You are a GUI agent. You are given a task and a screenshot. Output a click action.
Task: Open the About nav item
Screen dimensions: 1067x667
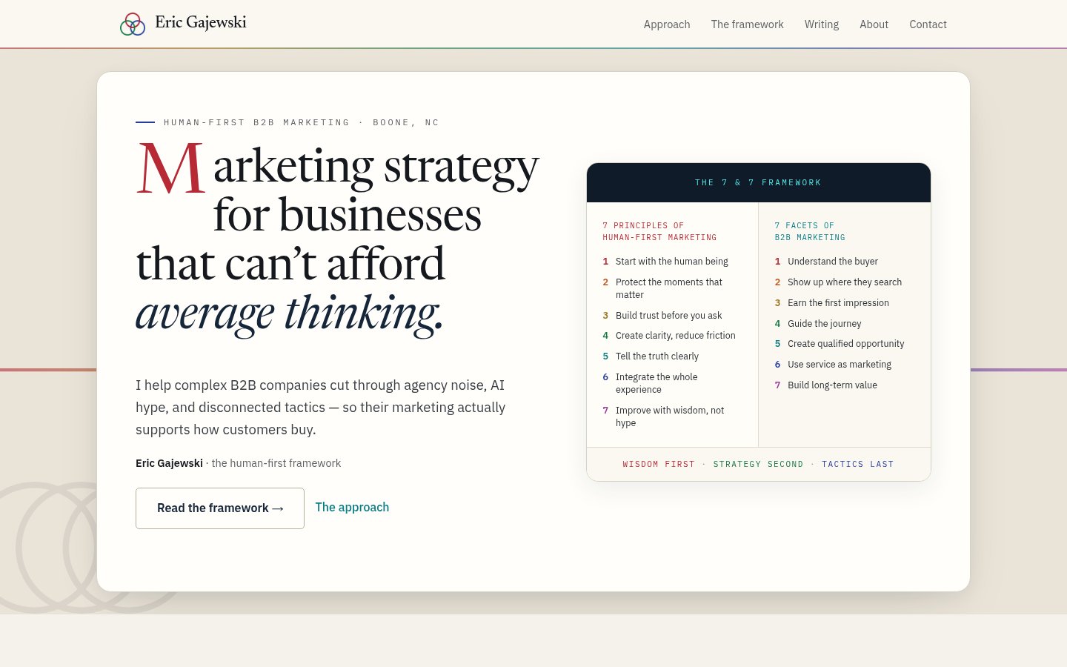click(x=874, y=24)
